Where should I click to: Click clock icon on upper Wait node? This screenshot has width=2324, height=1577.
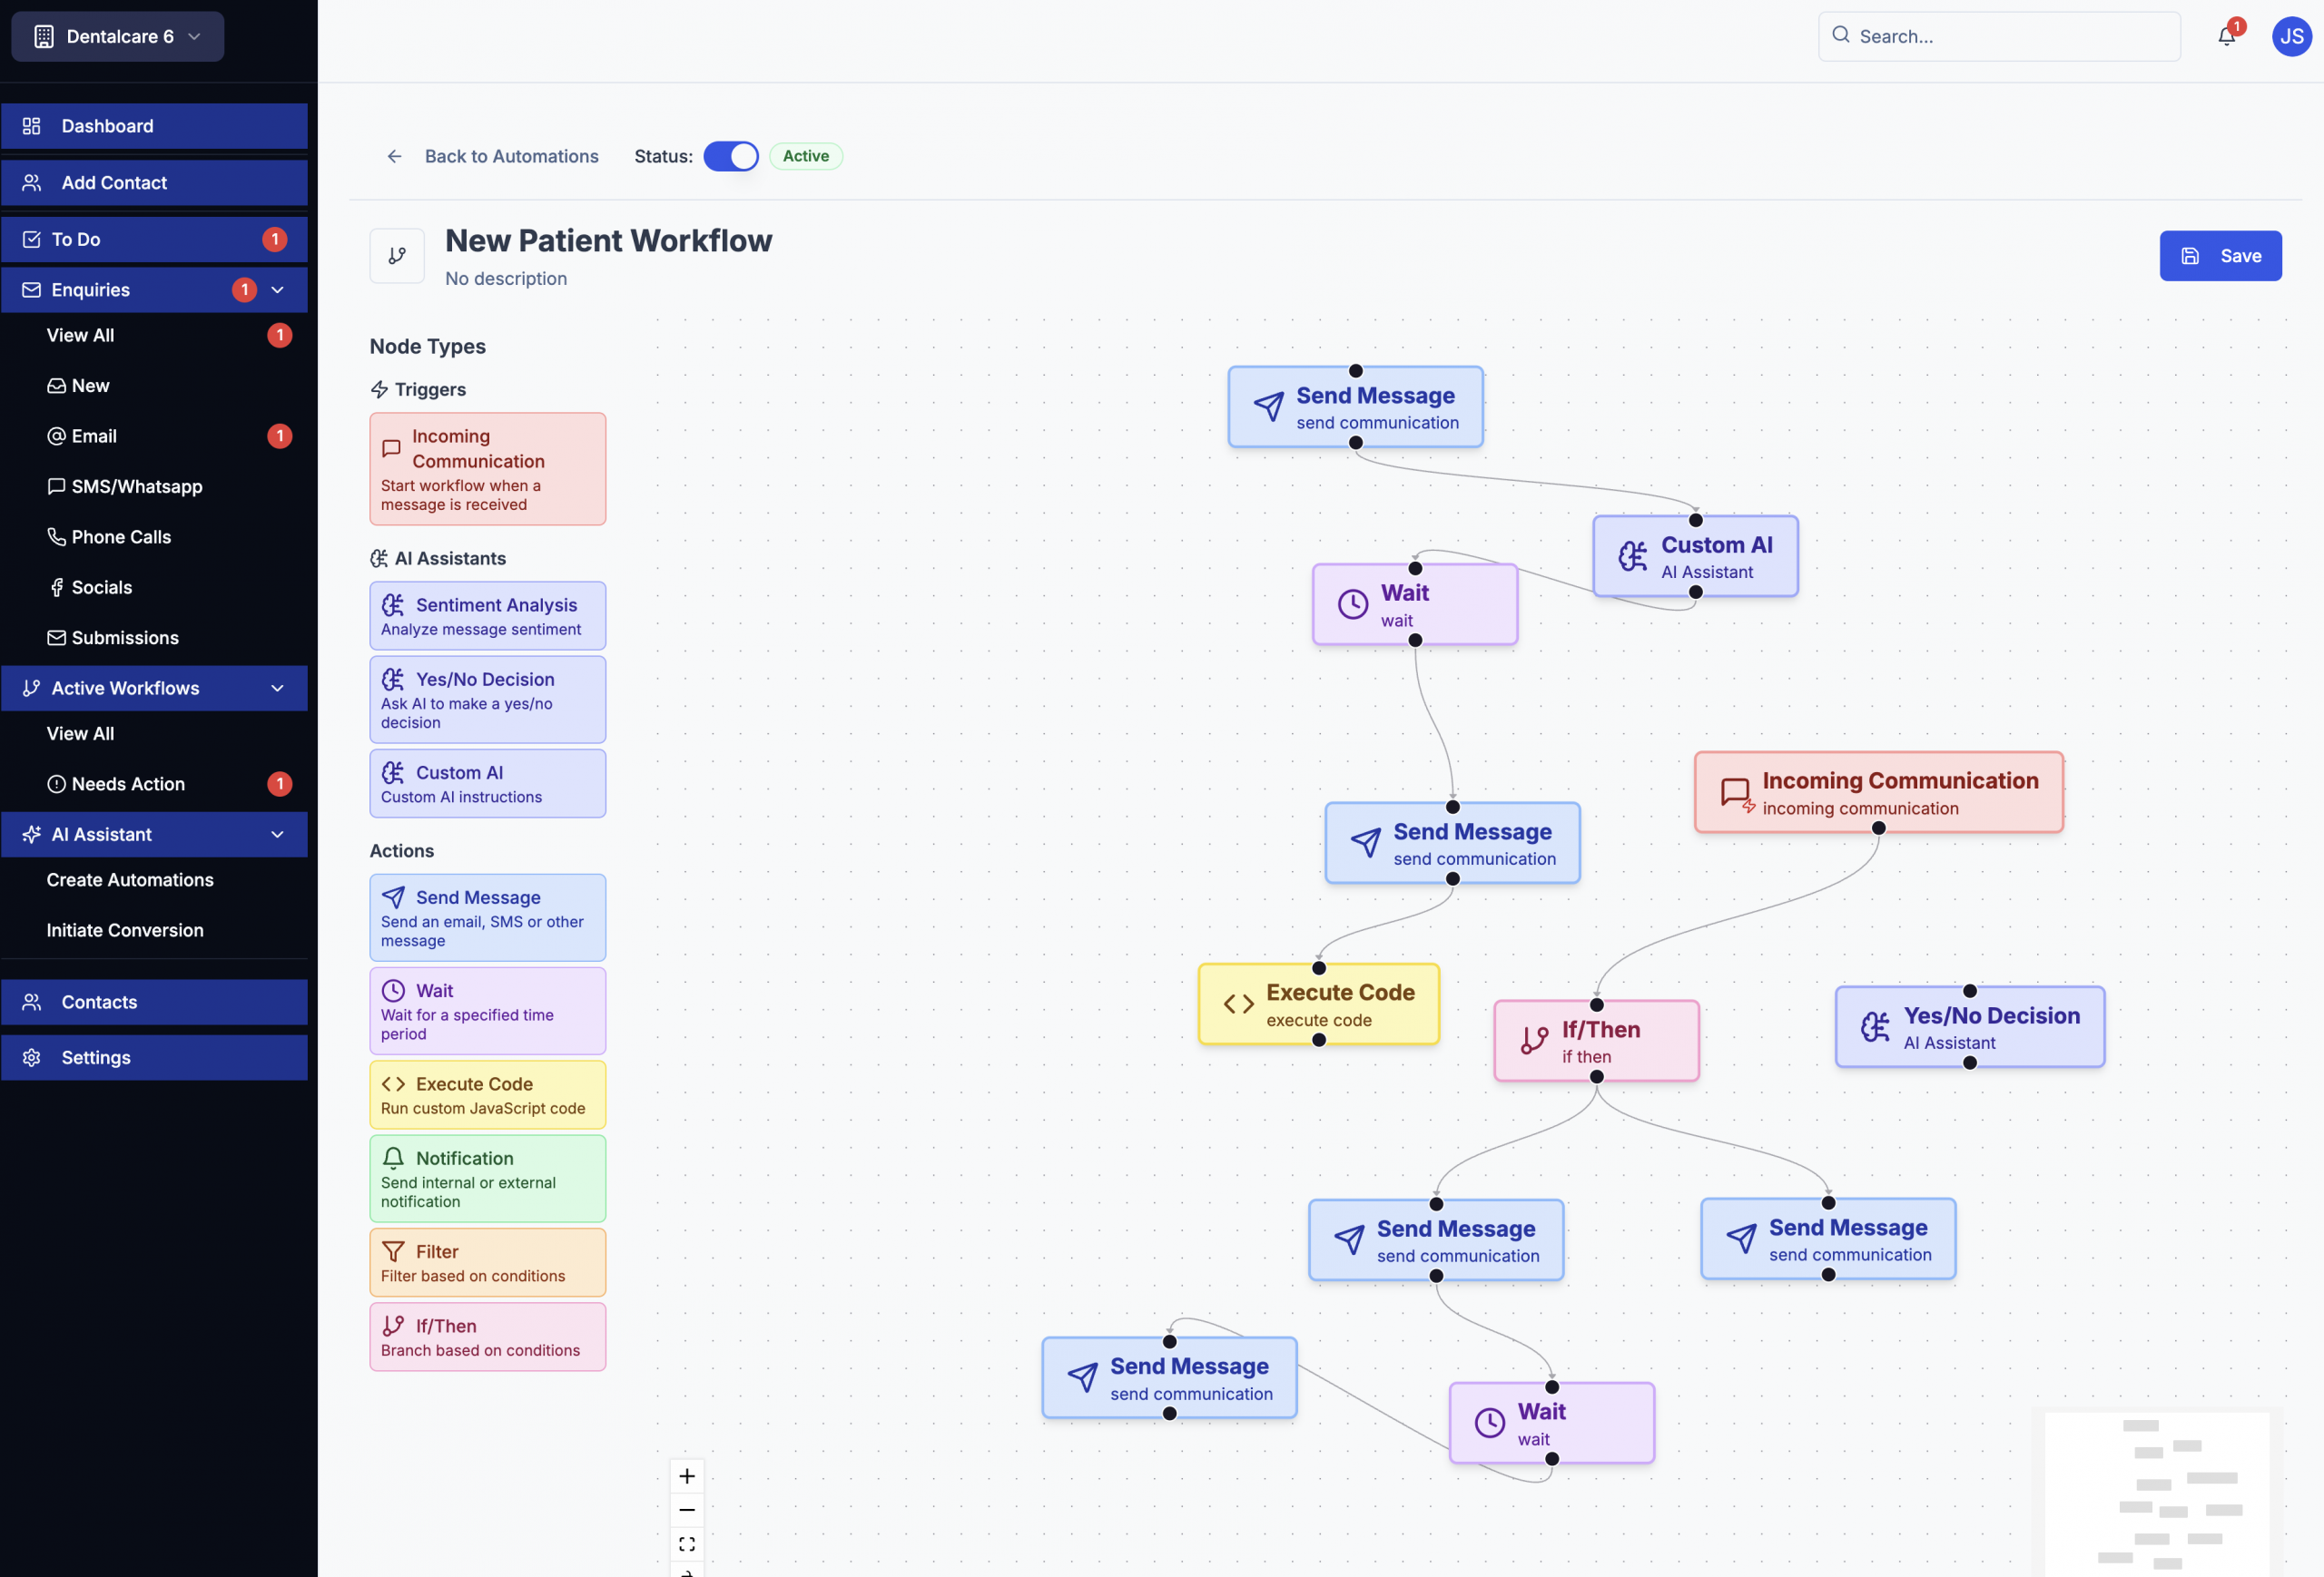pos(1352,604)
